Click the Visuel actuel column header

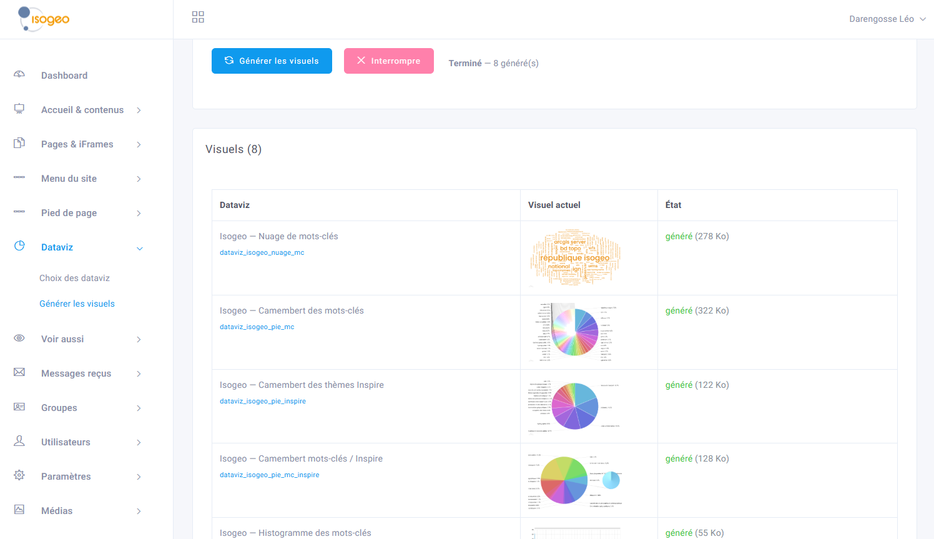tap(554, 205)
